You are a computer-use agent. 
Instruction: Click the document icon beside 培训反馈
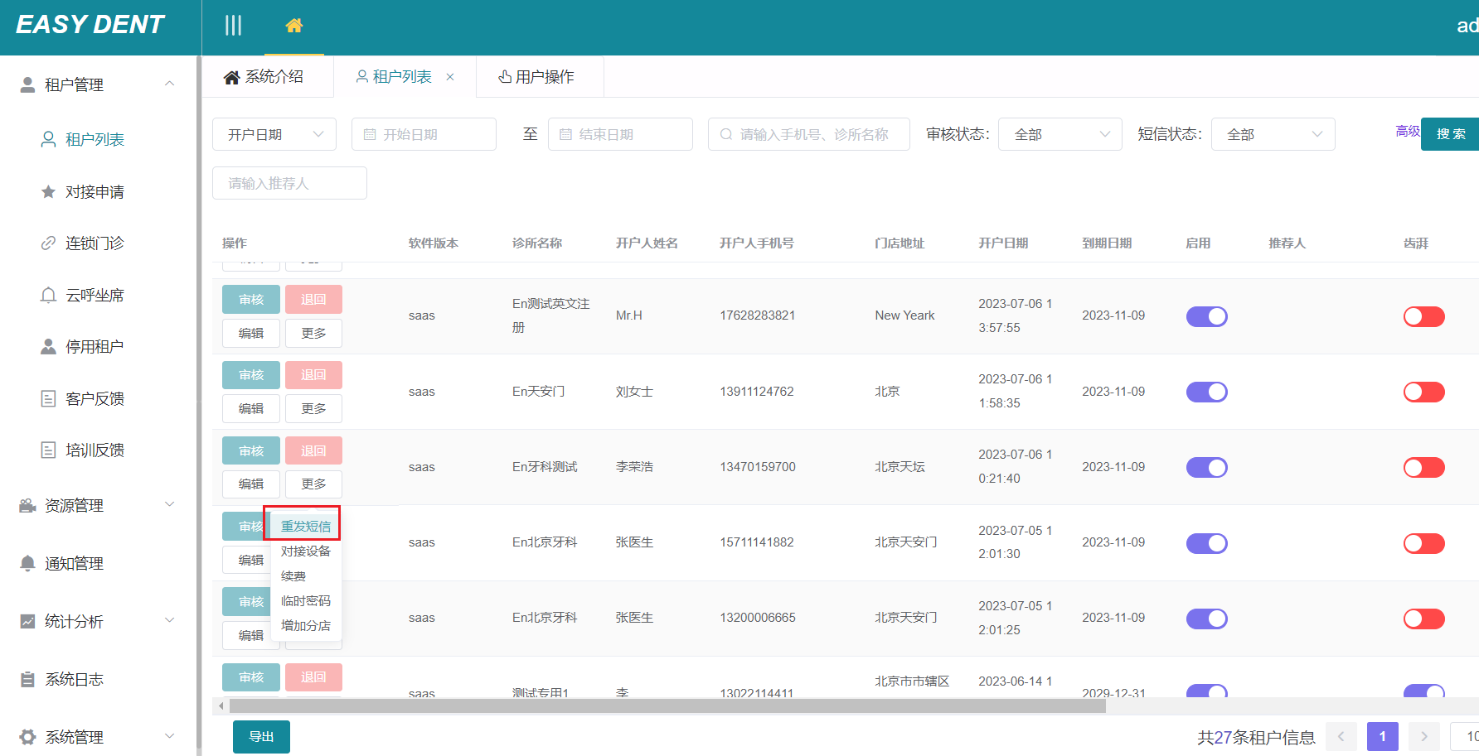tap(49, 450)
